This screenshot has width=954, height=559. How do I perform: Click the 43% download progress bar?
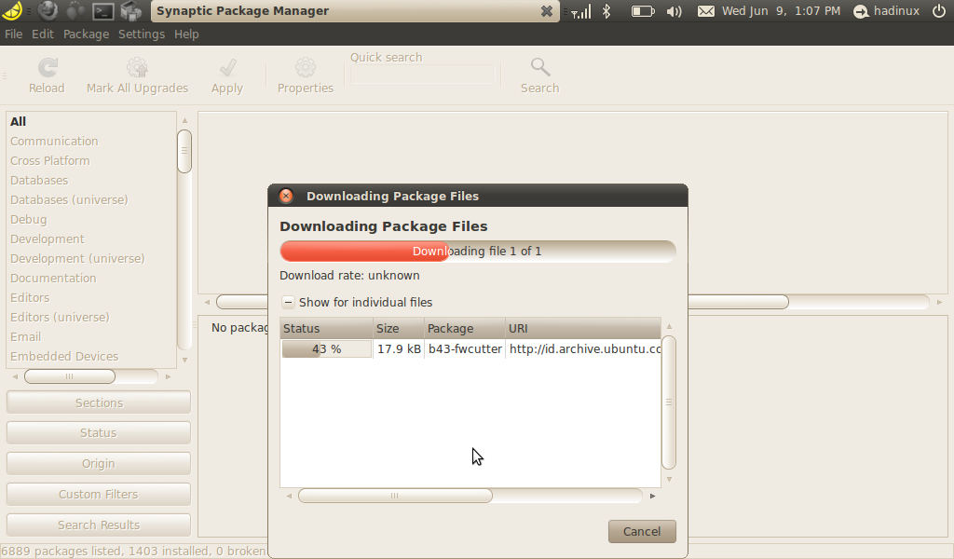click(326, 348)
